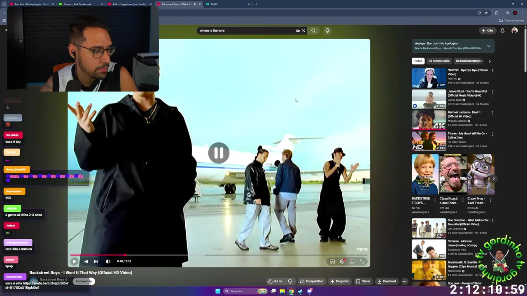Open options for Michael Jackson Beat It
Image resolution: width=527 pixels, height=296 pixels.
[x=492, y=113]
